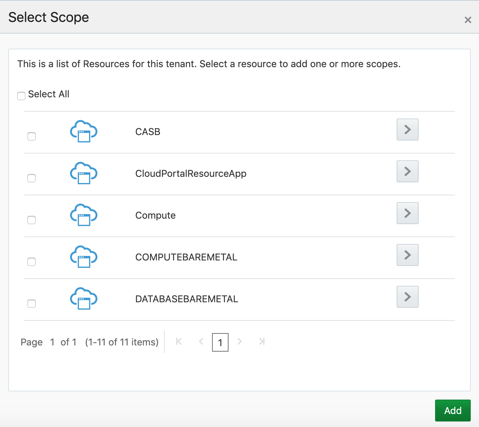Viewport: 479px width, 427px height.
Task: Click the COMPUTEBAREMETAL cloud icon
Action: tap(84, 257)
